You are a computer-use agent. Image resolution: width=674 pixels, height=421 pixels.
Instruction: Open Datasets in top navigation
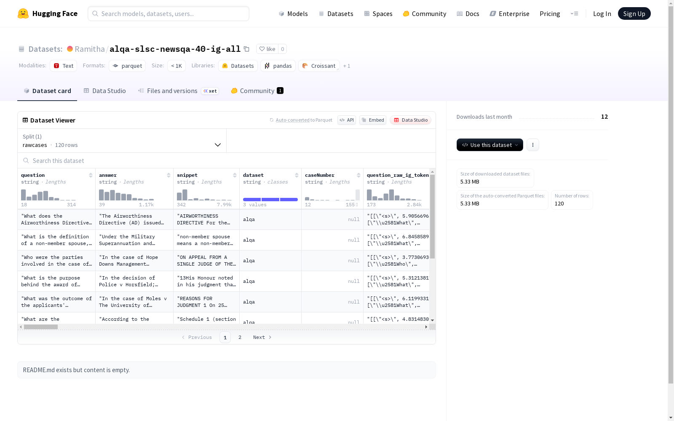coord(336,14)
